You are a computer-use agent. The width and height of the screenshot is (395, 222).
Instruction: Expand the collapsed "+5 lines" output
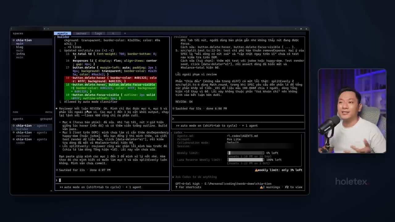click(x=73, y=47)
